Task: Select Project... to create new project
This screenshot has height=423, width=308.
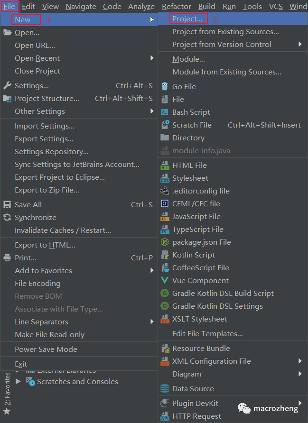Action: [x=187, y=19]
